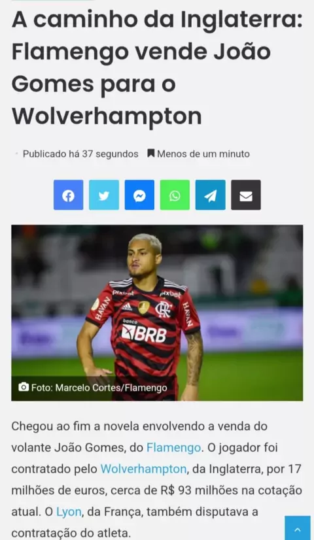
Task: Open the Flamengo link in the paragraph
Action: [x=174, y=448]
